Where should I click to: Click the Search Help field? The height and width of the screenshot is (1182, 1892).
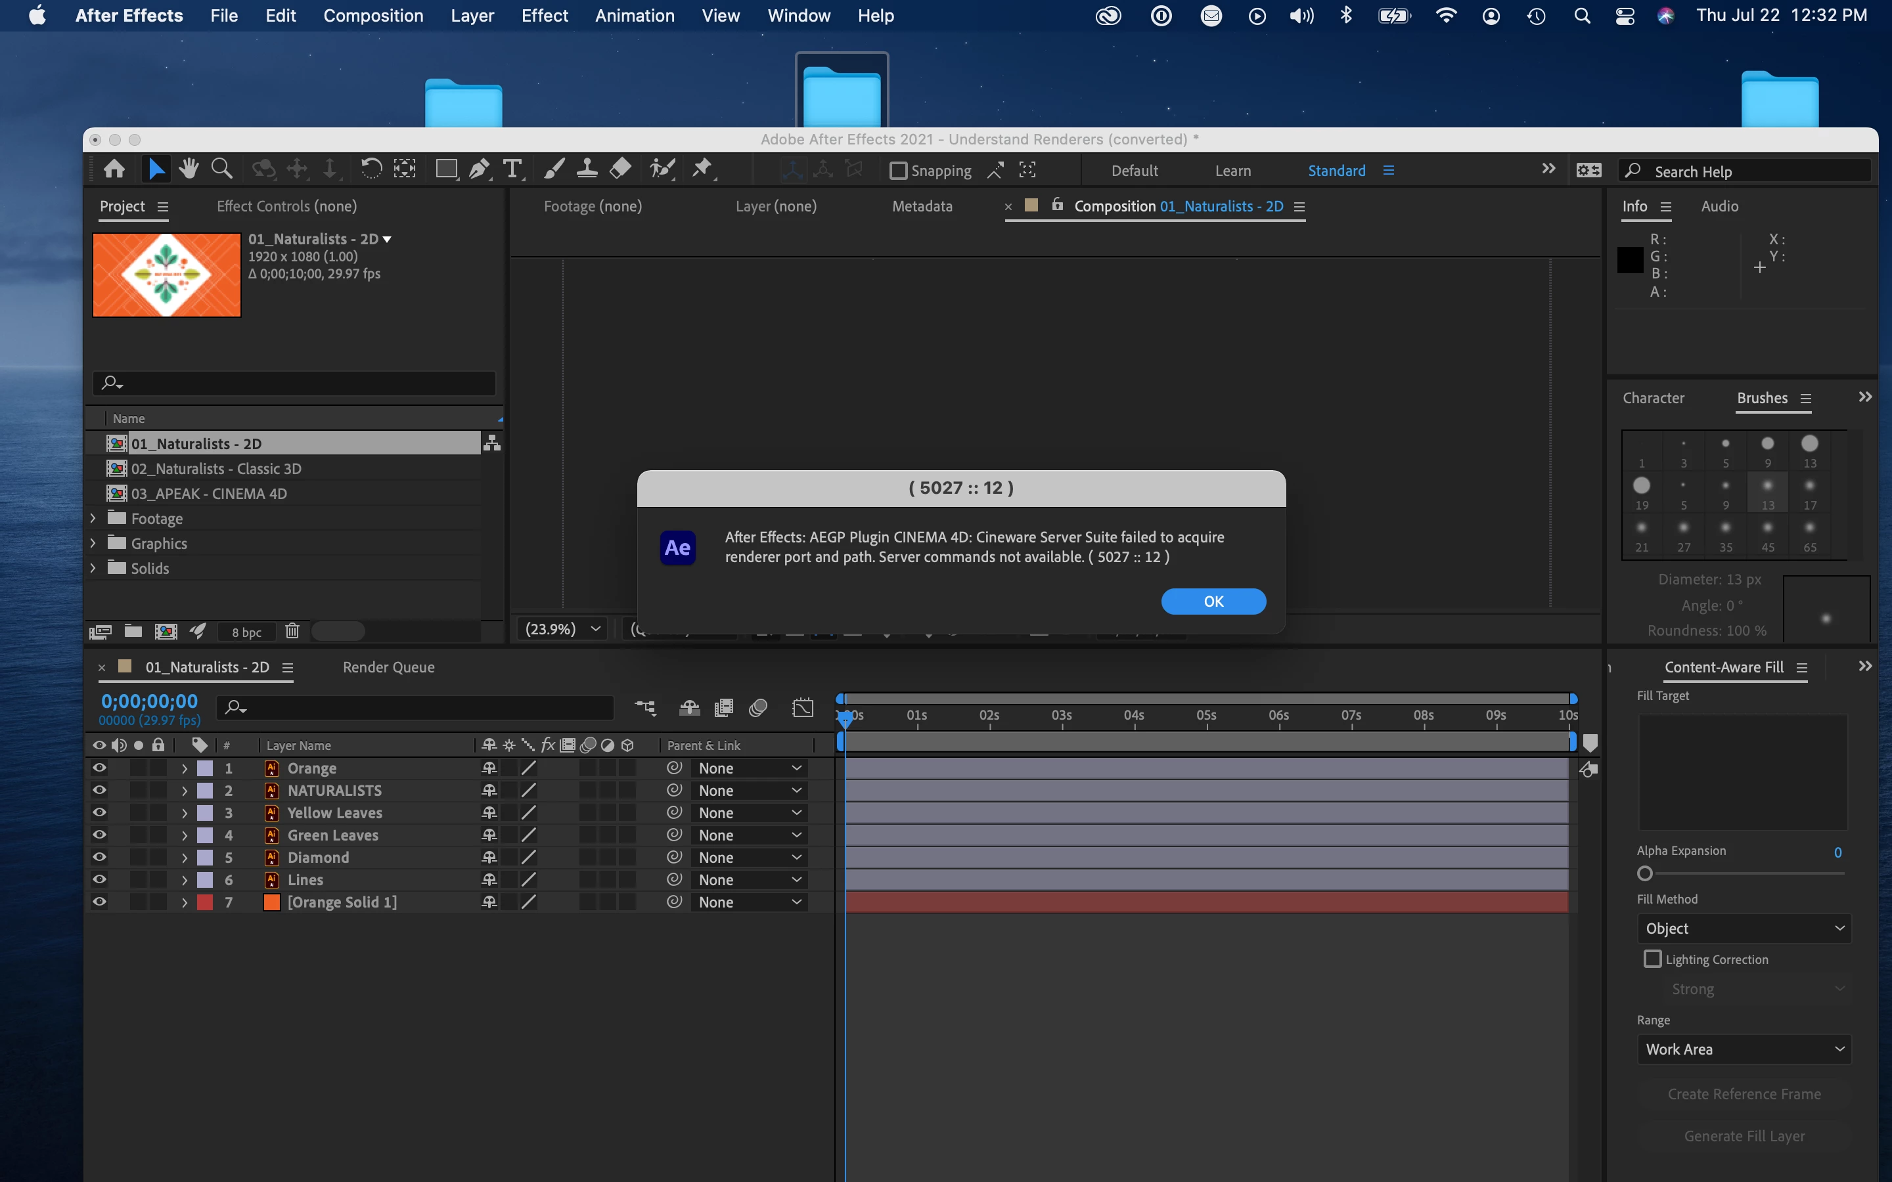(1751, 171)
